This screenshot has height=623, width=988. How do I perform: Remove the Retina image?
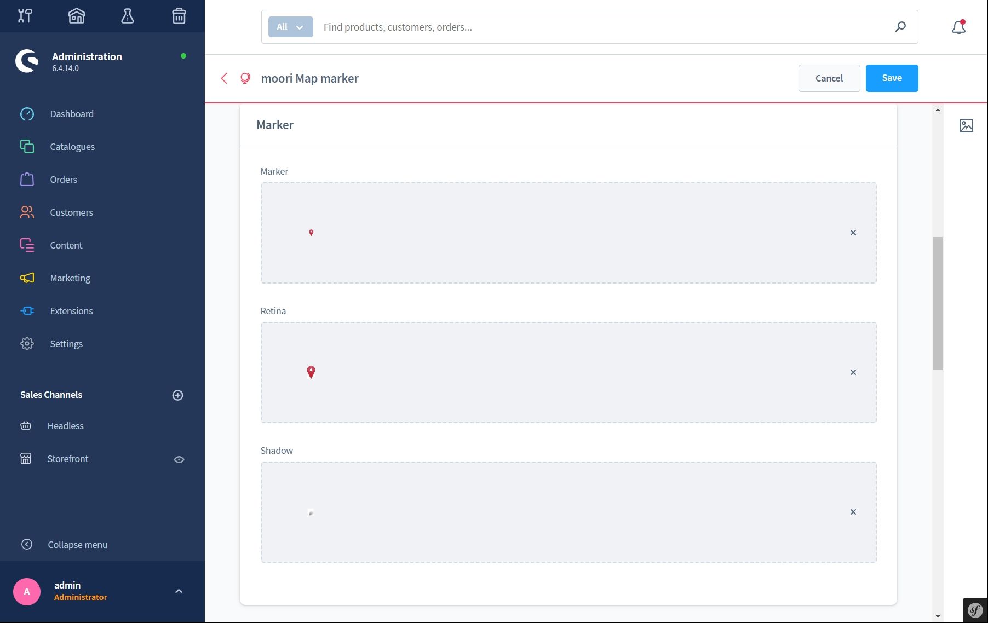853,372
